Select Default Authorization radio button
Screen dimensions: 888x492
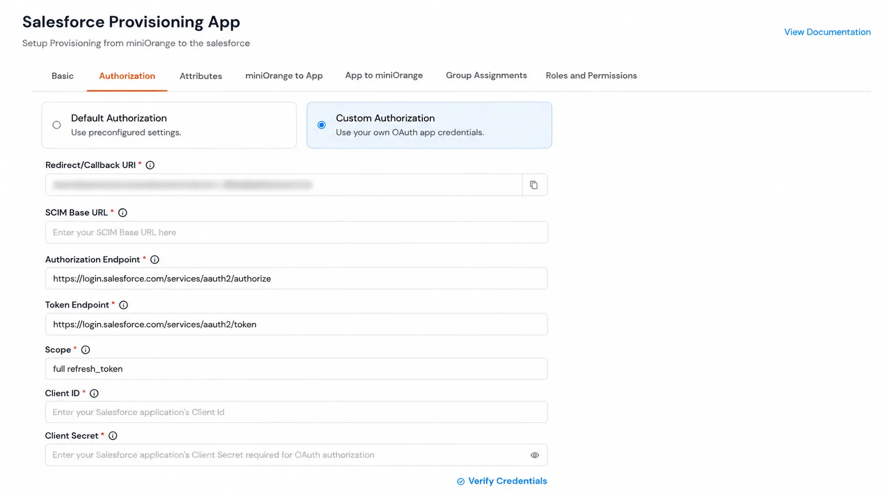(x=56, y=125)
